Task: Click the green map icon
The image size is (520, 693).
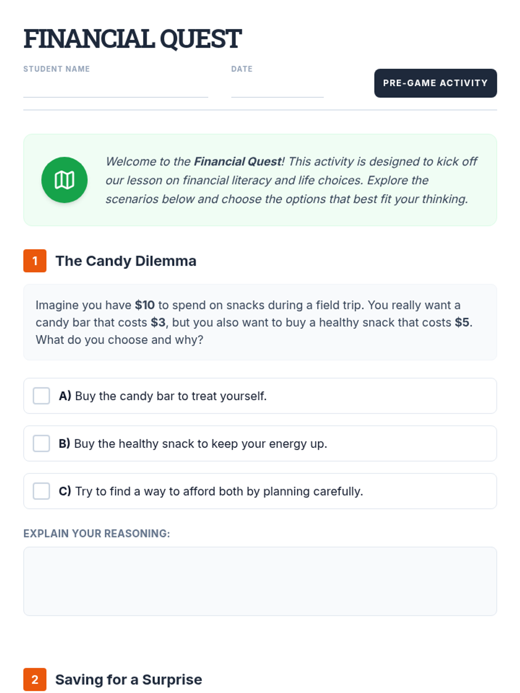Action: click(x=64, y=180)
